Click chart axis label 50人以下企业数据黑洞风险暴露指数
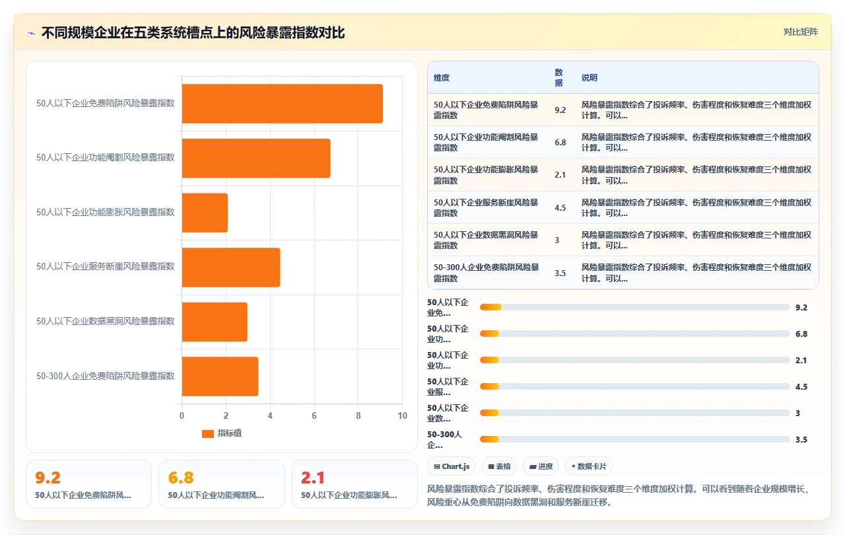This screenshot has height=535, width=845. pyautogui.click(x=106, y=321)
